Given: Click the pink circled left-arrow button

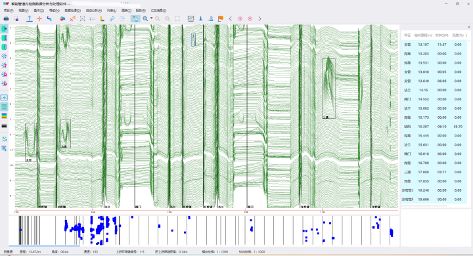Looking at the screenshot, I should click(240, 18).
